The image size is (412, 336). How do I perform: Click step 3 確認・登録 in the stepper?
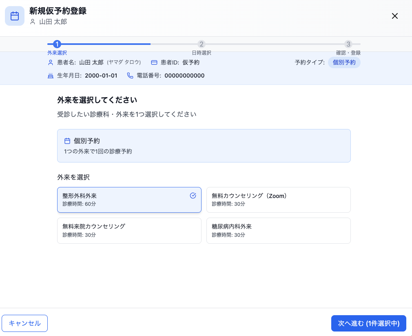tap(349, 44)
